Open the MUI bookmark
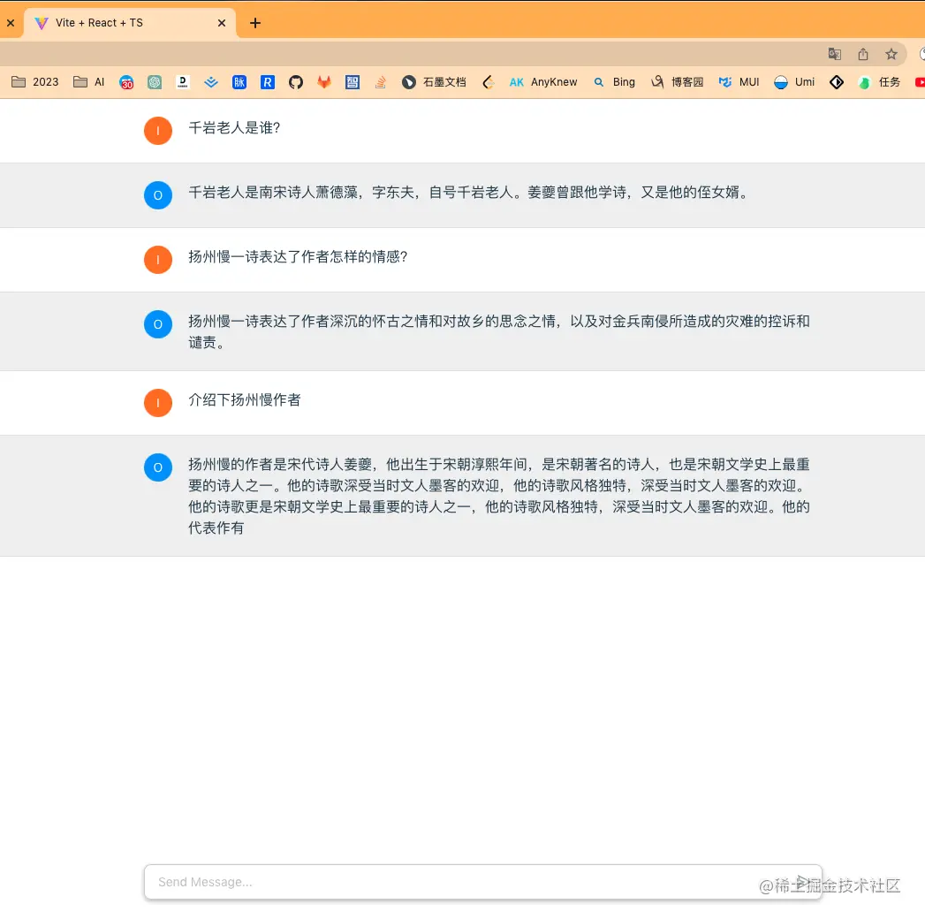 (x=739, y=81)
